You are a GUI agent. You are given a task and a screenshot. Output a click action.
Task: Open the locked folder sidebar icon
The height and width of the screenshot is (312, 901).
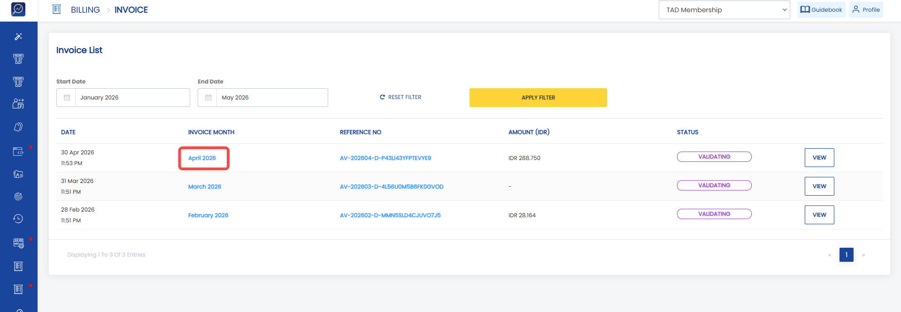click(18, 174)
